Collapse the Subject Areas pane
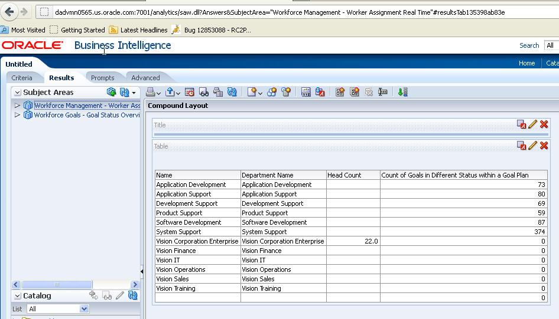The image size is (559, 319). tap(18, 93)
